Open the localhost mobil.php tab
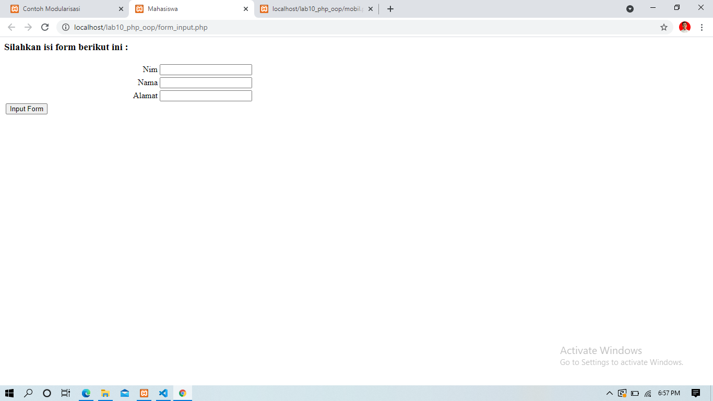 316,9
